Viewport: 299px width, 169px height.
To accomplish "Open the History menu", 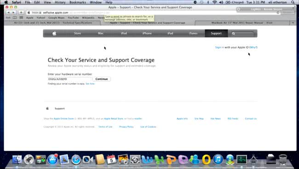I will (60, 2).
